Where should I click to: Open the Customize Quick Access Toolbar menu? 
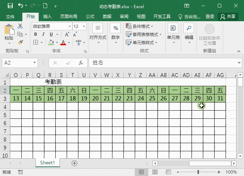pyautogui.click(x=55, y=6)
